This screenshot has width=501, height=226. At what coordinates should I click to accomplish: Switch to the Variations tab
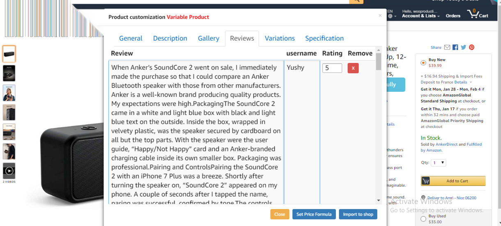click(x=280, y=39)
